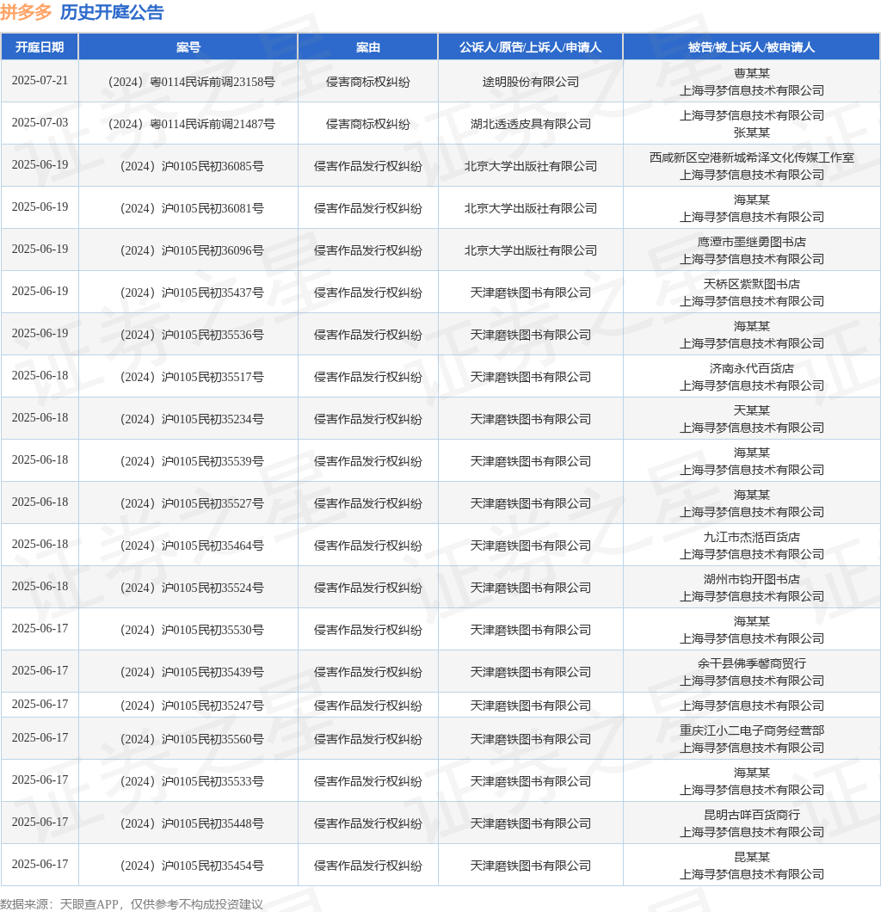Image resolution: width=881 pixels, height=912 pixels.
Task: Click defendant 西咸新区空港新城希泽文化传媒工作室
Action: coord(751,157)
